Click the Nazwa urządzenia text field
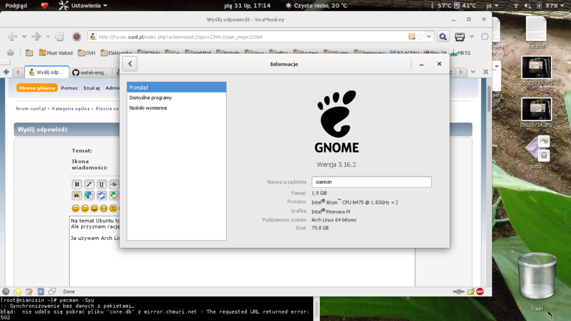Screen dimensions: 571x321 pos(371,182)
